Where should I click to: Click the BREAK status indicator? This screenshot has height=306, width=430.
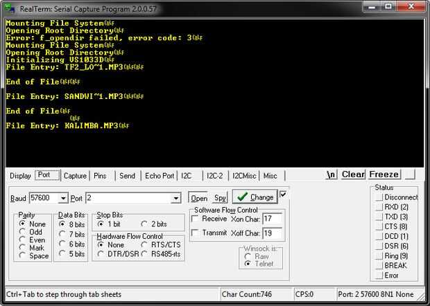[x=379, y=265]
